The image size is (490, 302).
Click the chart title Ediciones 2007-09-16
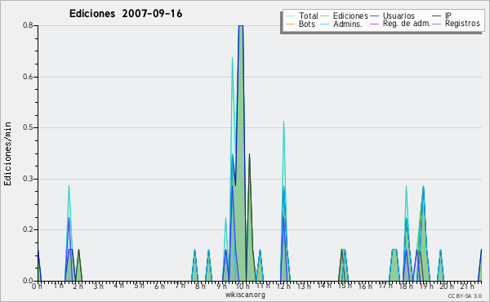126,14
